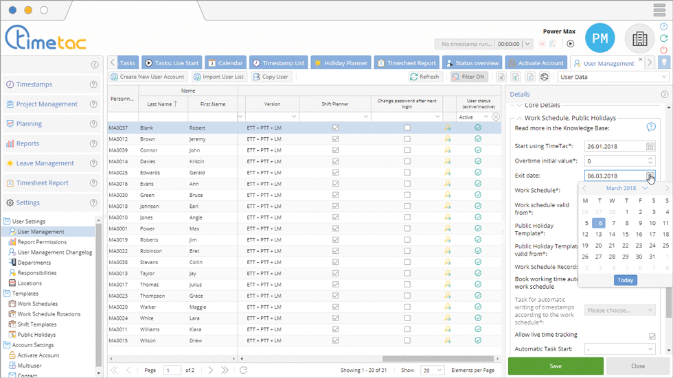Click the reload icon in pagination bar

[243, 370]
